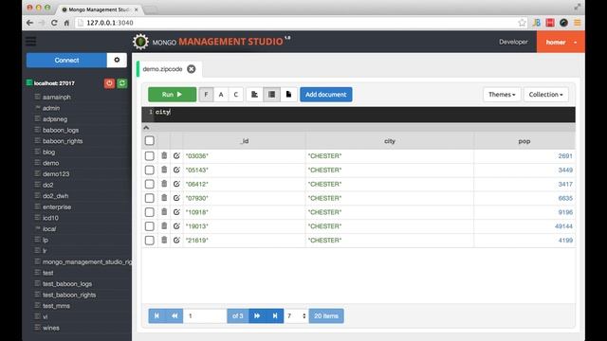607x341 pixels.
Task: Run the query
Action: click(172, 95)
